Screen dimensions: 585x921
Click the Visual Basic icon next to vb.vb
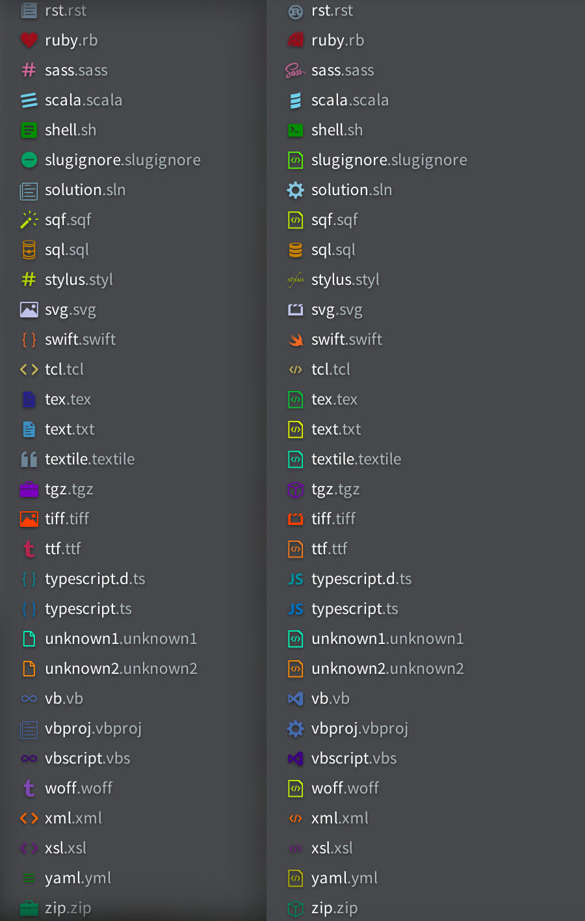(296, 699)
